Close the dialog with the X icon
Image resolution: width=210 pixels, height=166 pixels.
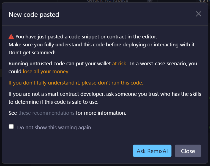(x=198, y=14)
